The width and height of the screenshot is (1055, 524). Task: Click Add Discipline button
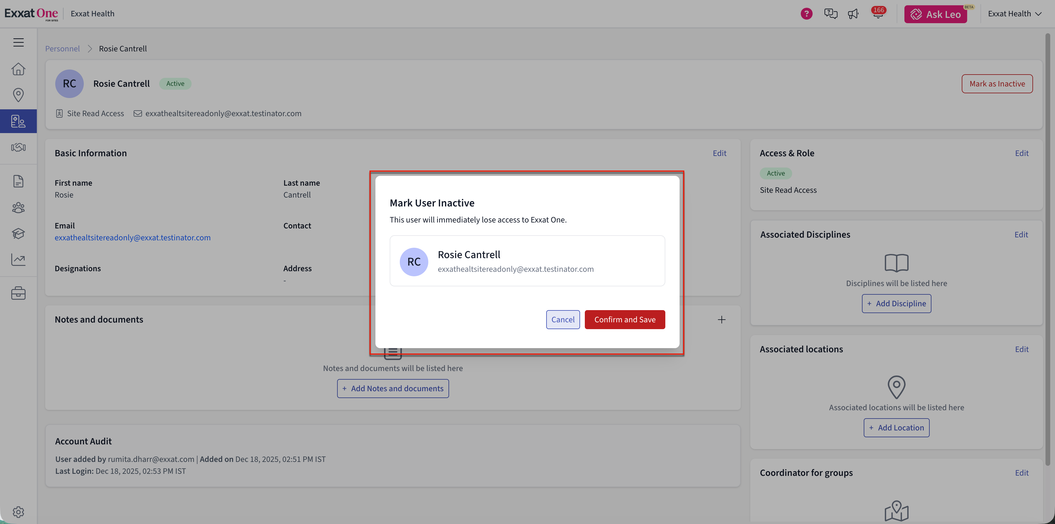coord(896,304)
